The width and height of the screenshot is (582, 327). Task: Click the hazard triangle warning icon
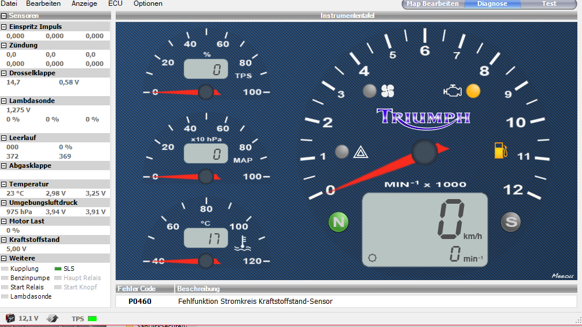359,152
